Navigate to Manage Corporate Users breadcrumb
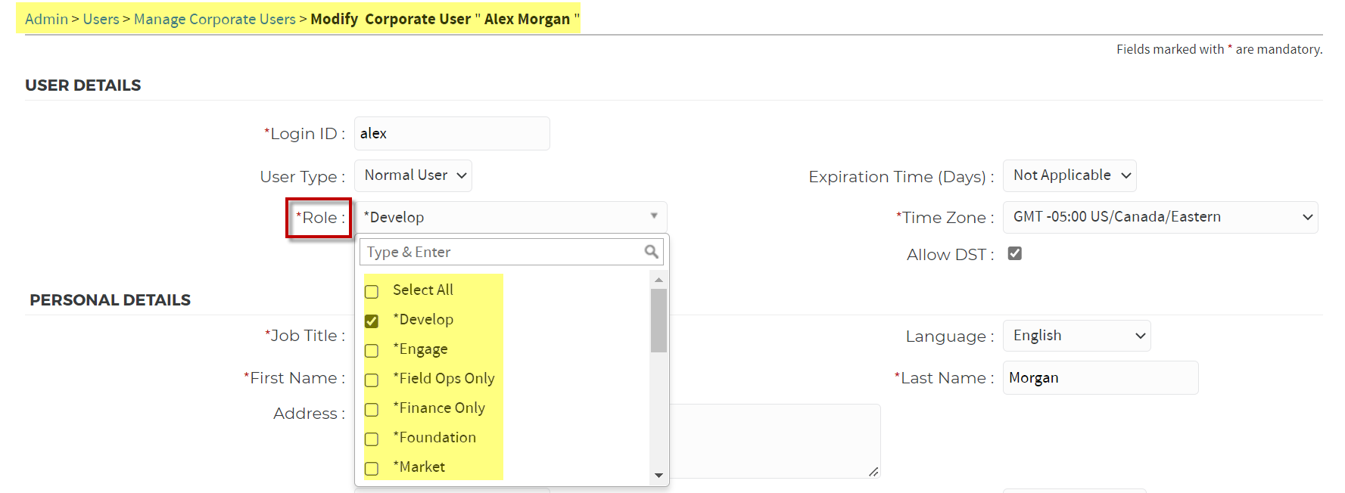Screen dimensions: 1345x493 pyautogui.click(x=215, y=19)
